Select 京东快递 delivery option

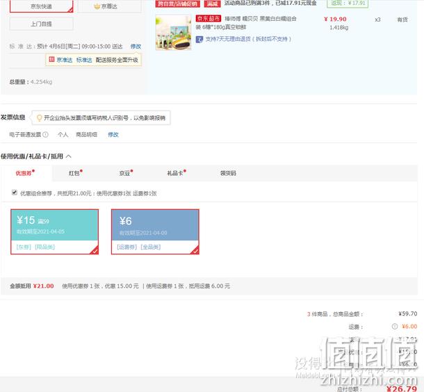coord(42,6)
